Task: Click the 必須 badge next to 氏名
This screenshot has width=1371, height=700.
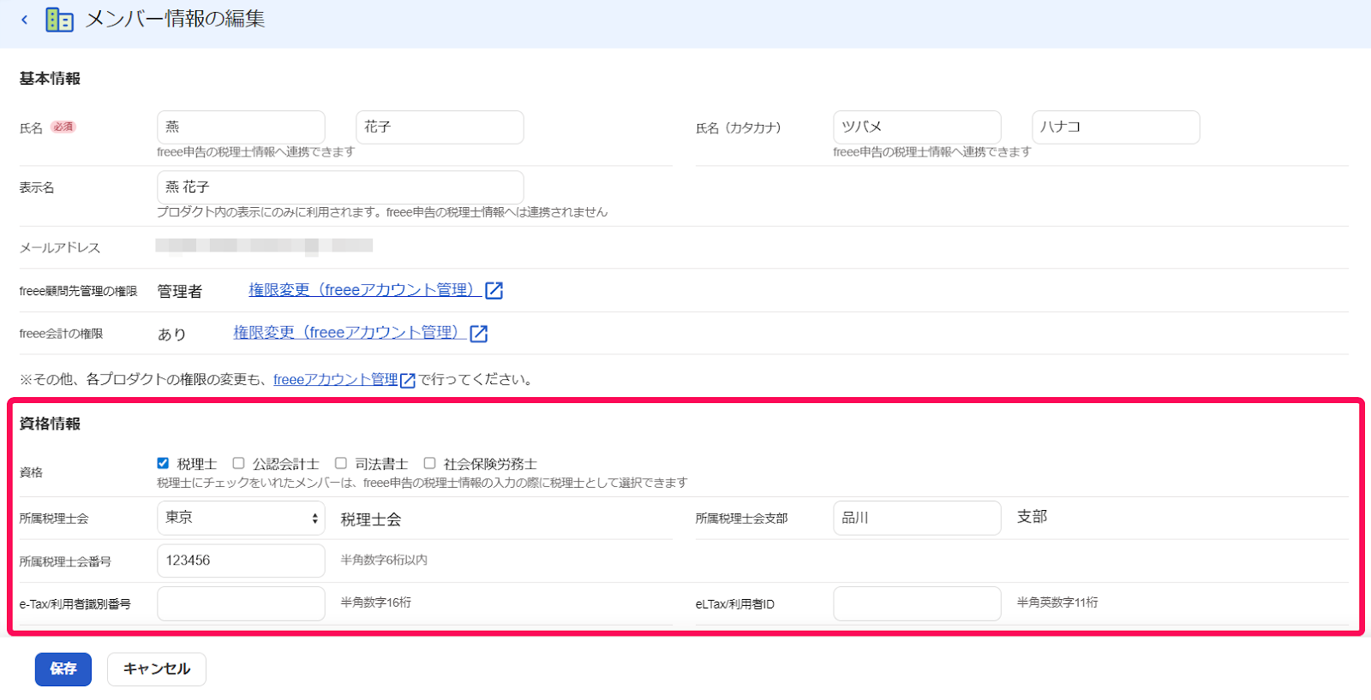Action: coord(63,127)
